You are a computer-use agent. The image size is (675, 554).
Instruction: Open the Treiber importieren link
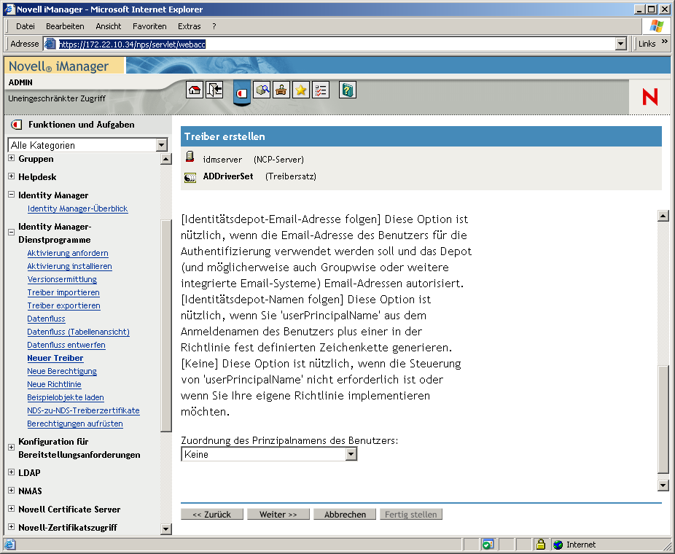coord(63,292)
